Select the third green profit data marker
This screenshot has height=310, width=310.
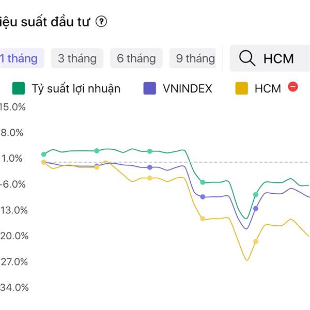(x=150, y=151)
